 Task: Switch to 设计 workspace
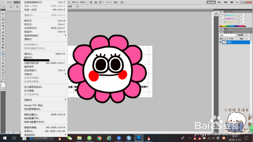pyautogui.click(x=219, y=2)
